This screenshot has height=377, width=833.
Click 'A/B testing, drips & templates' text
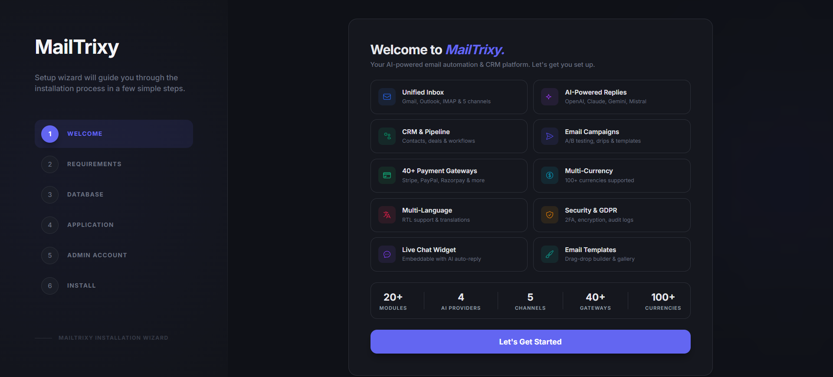(x=603, y=141)
